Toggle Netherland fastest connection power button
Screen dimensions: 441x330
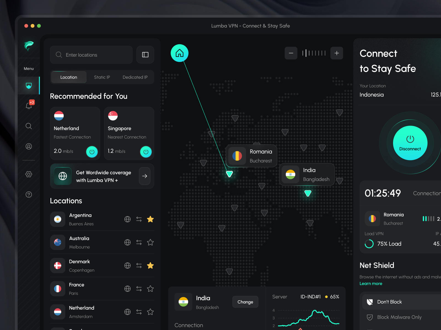click(x=92, y=152)
